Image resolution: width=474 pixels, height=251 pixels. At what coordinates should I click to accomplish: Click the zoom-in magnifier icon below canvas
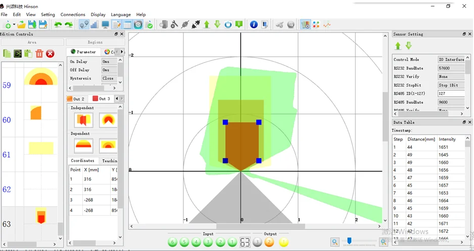pos(384,242)
